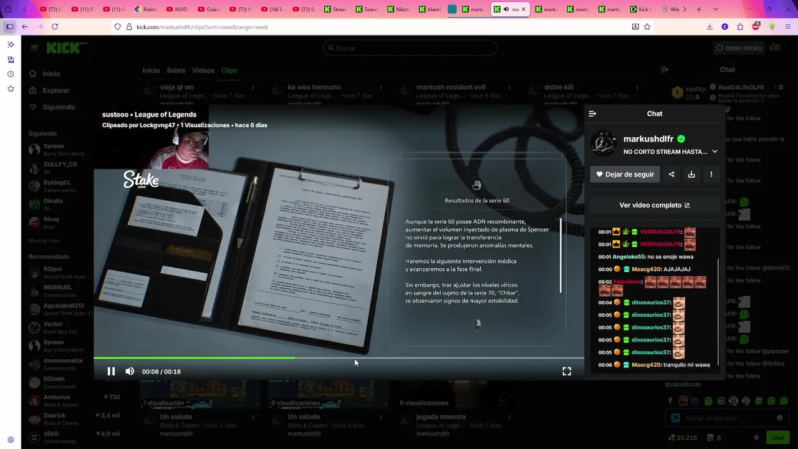Download the clip

pos(691,175)
